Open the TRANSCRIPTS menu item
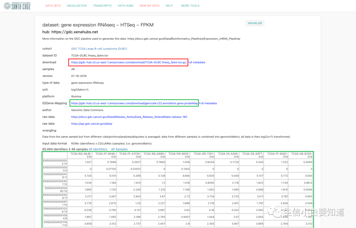The width and height of the screenshot is (356, 228). 102,6
